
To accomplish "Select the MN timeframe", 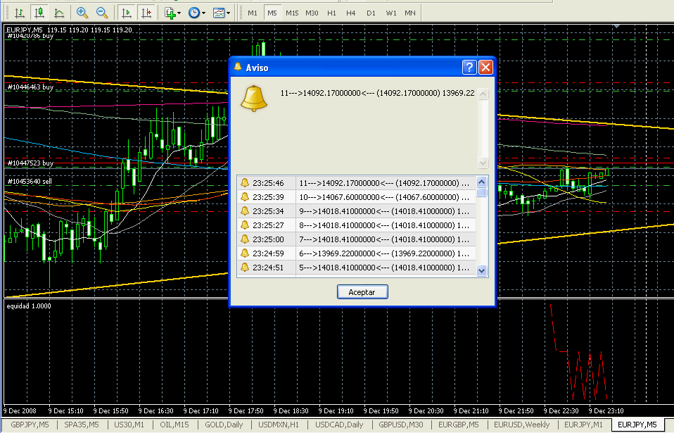I will 410,13.
